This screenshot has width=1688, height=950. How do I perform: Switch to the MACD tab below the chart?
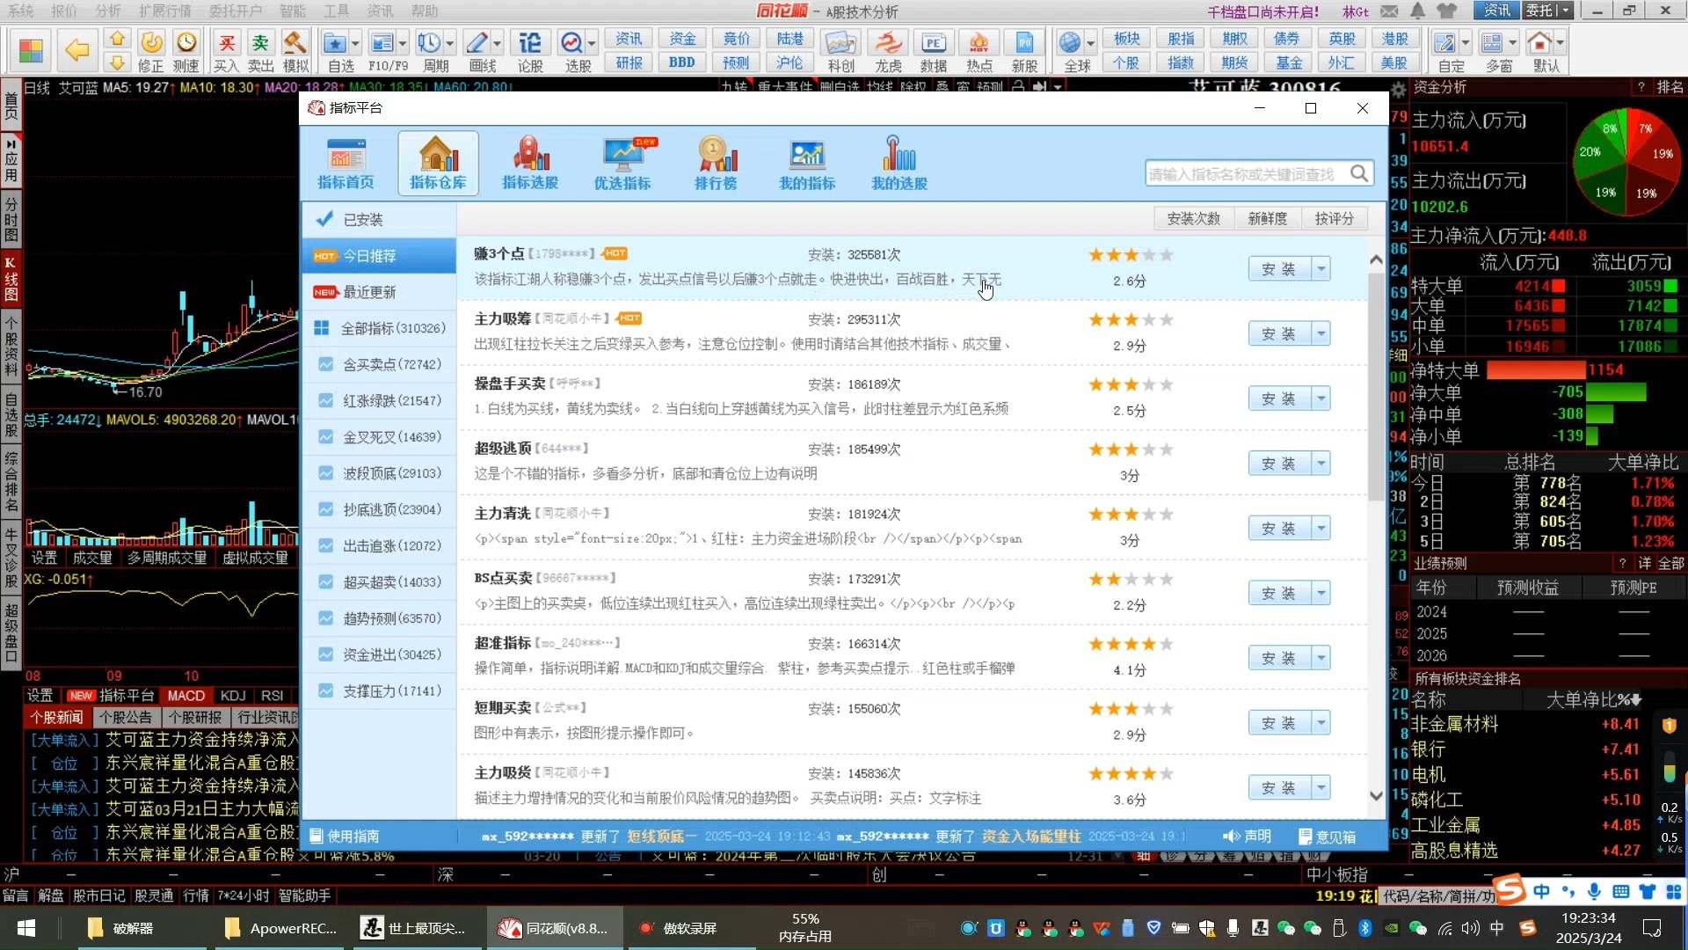point(186,695)
